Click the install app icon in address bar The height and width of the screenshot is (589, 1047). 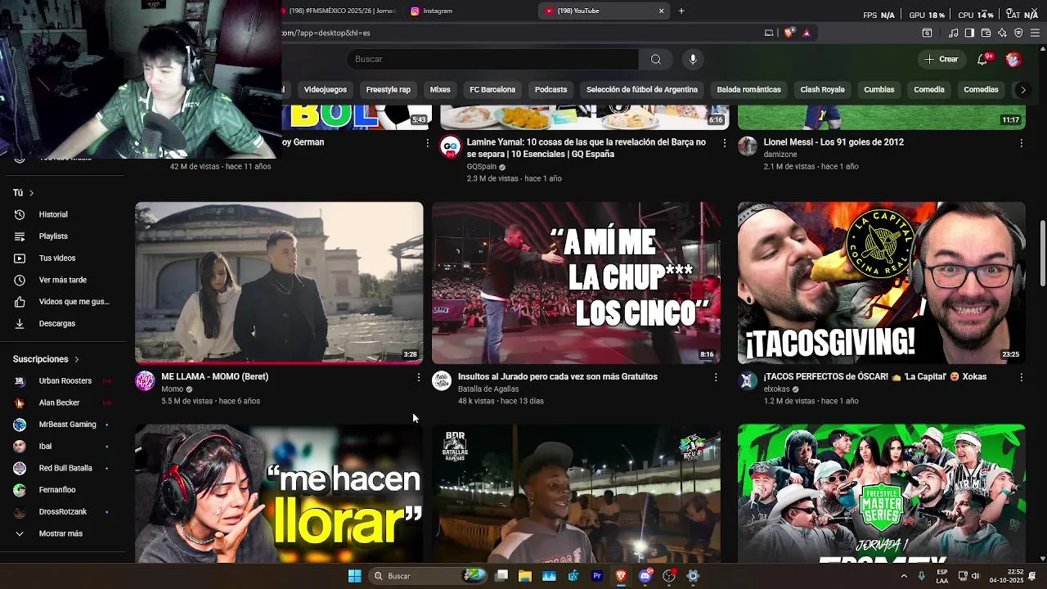[769, 33]
